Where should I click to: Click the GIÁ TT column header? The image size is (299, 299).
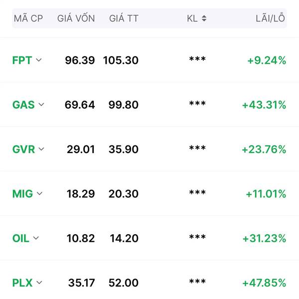click(x=124, y=19)
